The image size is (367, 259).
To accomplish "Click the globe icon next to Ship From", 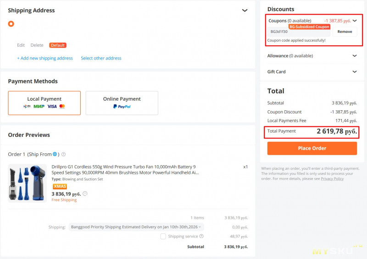I will pos(55,154).
